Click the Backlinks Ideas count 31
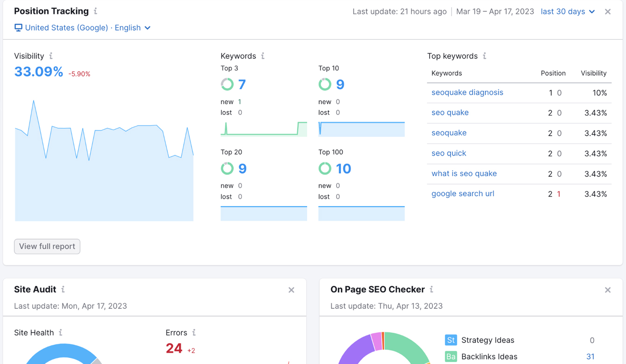 [x=590, y=357]
